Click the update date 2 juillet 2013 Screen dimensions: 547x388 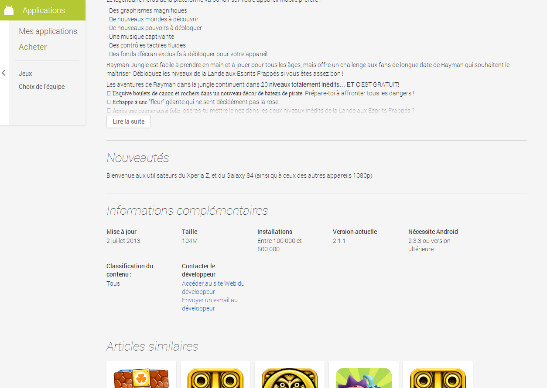coord(123,241)
